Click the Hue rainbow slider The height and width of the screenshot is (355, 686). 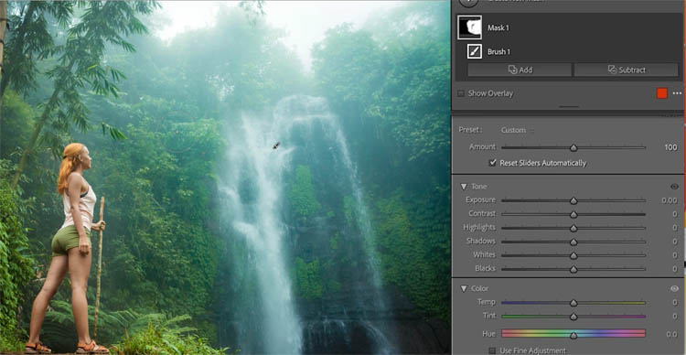(x=573, y=334)
